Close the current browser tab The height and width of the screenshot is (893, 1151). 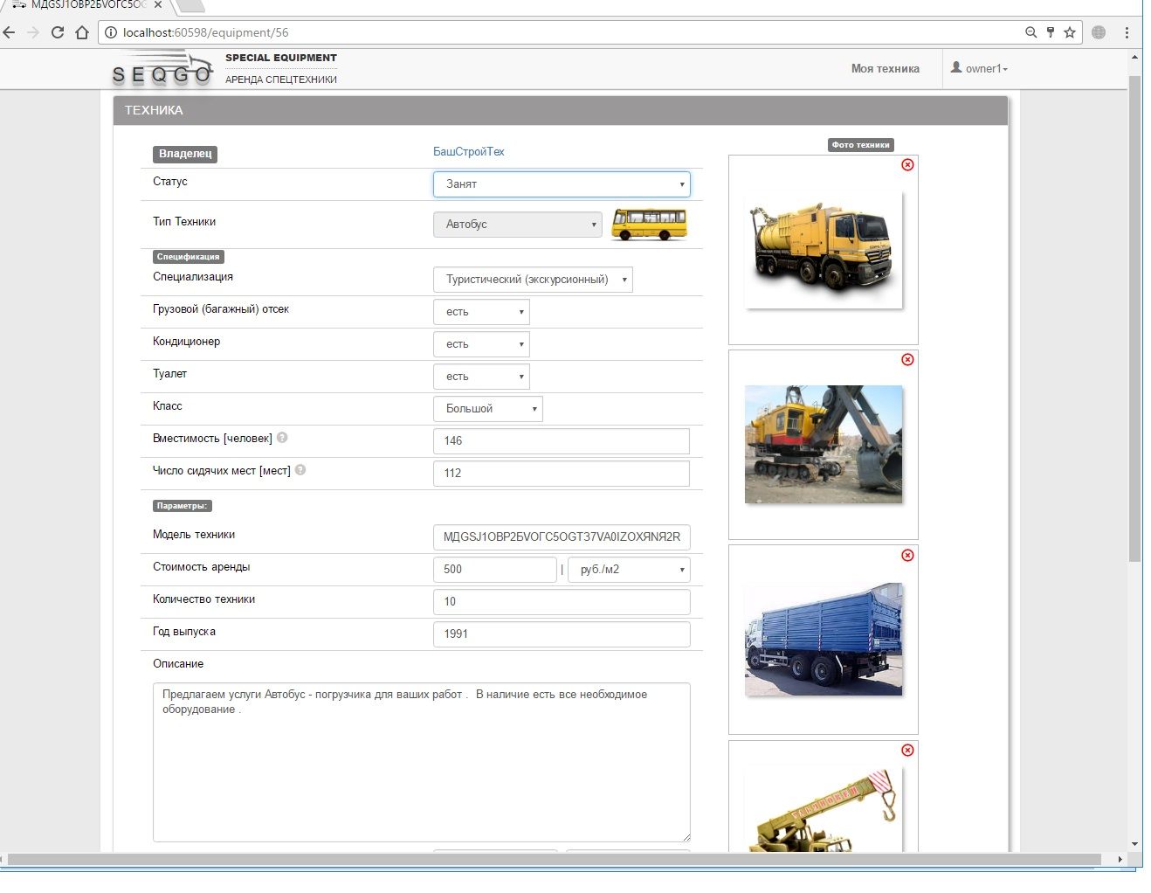(x=158, y=4)
